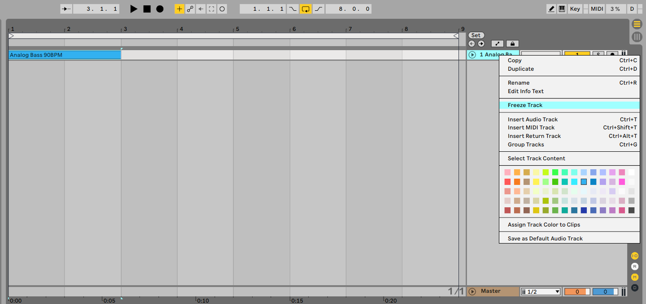Select Freeze Track in the context menu
The width and height of the screenshot is (646, 304).
[x=569, y=105]
